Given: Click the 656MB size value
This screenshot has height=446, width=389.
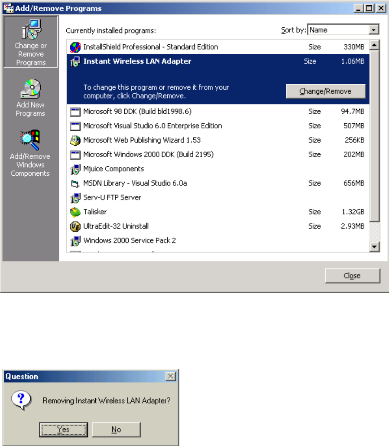Looking at the screenshot, I should (x=354, y=184).
